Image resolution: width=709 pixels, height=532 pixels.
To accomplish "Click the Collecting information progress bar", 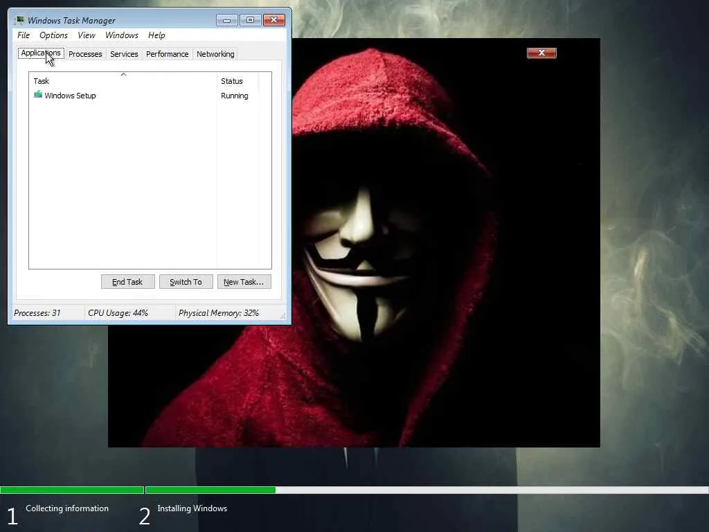I will [72, 490].
